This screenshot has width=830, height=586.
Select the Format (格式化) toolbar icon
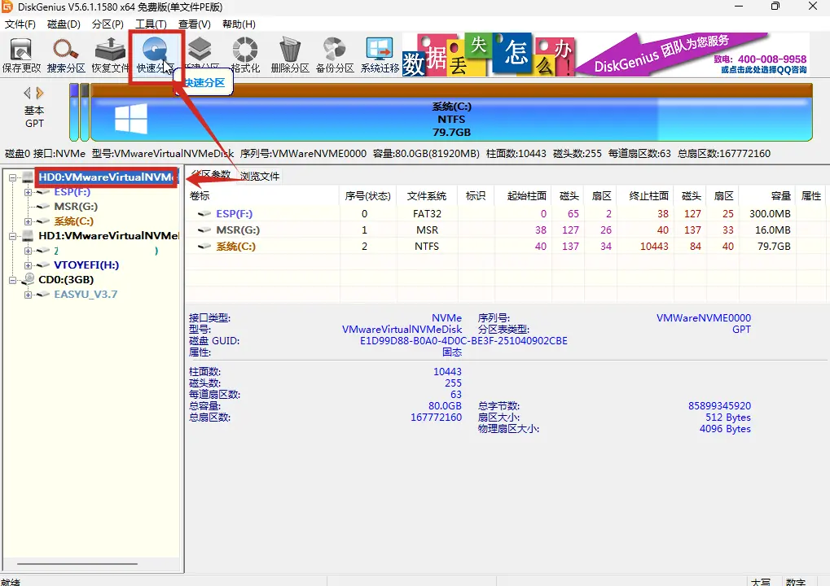[x=245, y=55]
